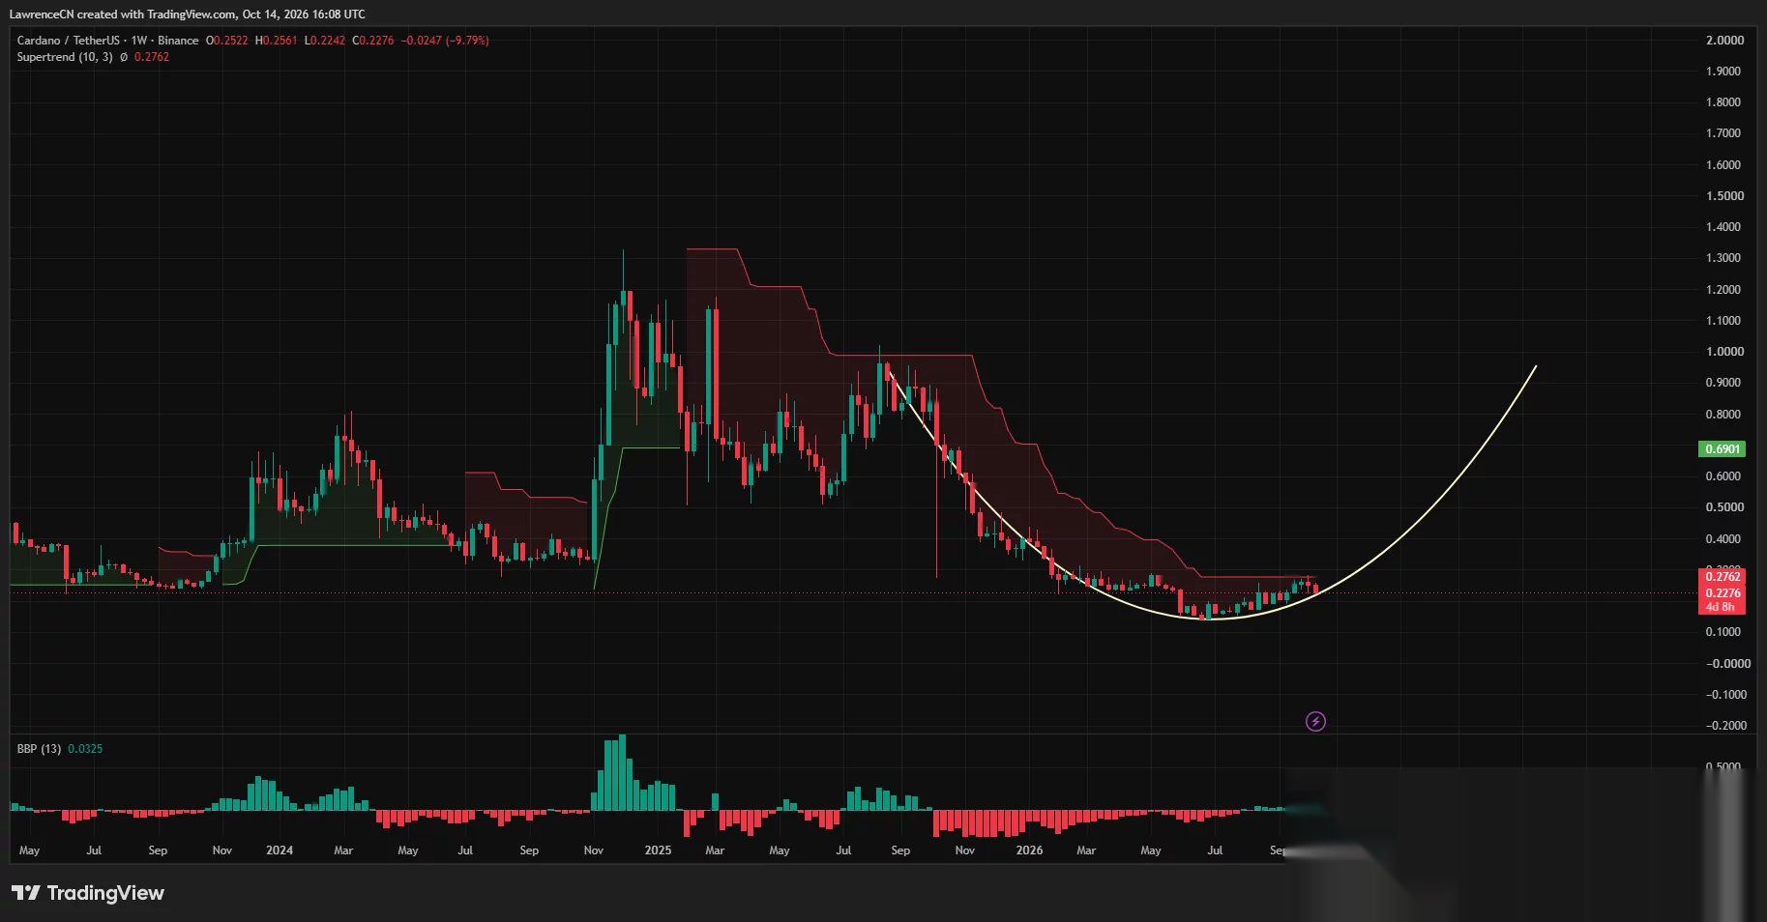
Task: Click the Supertrend value 0.2762 in legend
Action: pyautogui.click(x=152, y=57)
